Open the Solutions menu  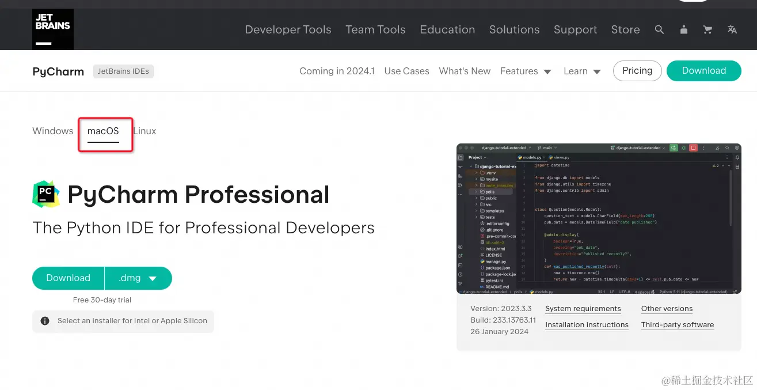click(514, 29)
